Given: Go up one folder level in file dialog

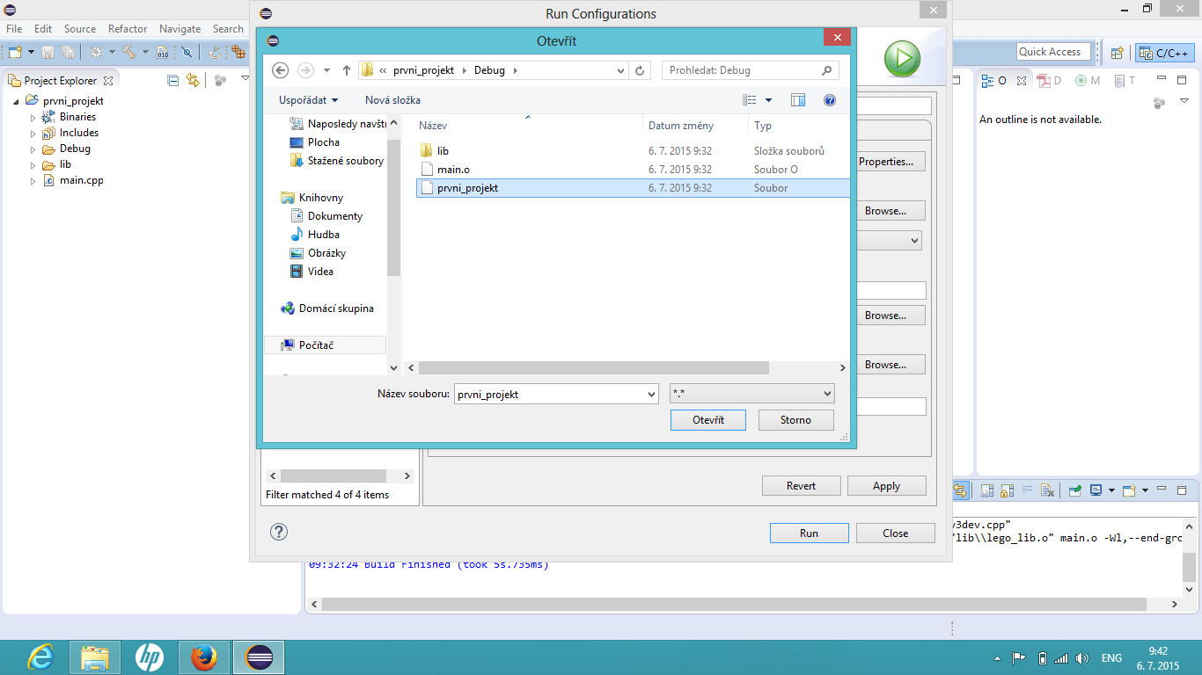Looking at the screenshot, I should pyautogui.click(x=347, y=70).
